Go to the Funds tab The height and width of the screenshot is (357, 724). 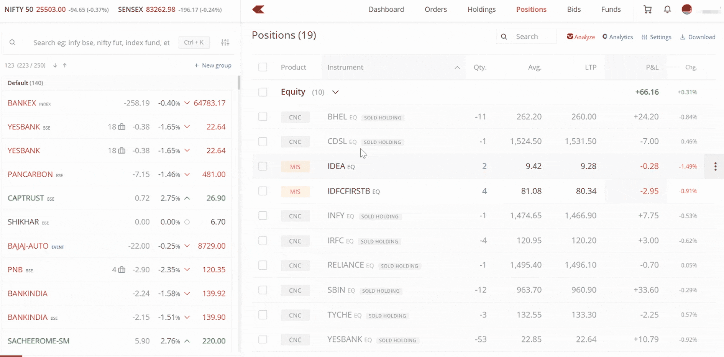(x=611, y=10)
